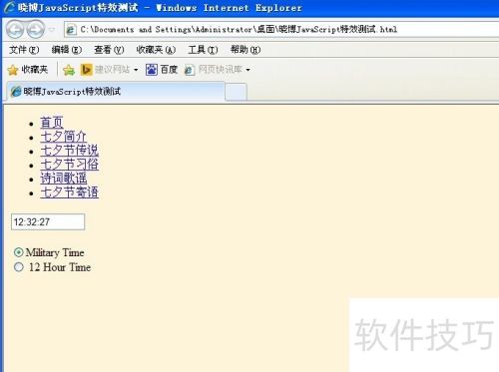The width and height of the screenshot is (499, 372).
Task: Select the Military Time radio button
Action: 19,252
